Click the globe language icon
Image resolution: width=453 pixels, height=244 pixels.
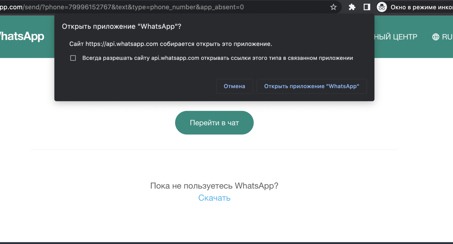[x=435, y=37]
